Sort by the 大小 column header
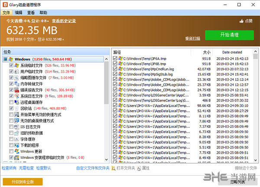260x187 pixels. coord(201,52)
